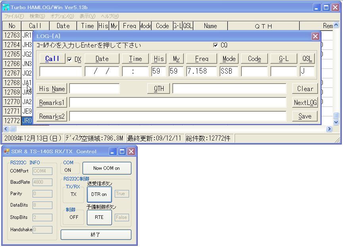Focus the date input field
343x247 pixels.
pos(102,71)
